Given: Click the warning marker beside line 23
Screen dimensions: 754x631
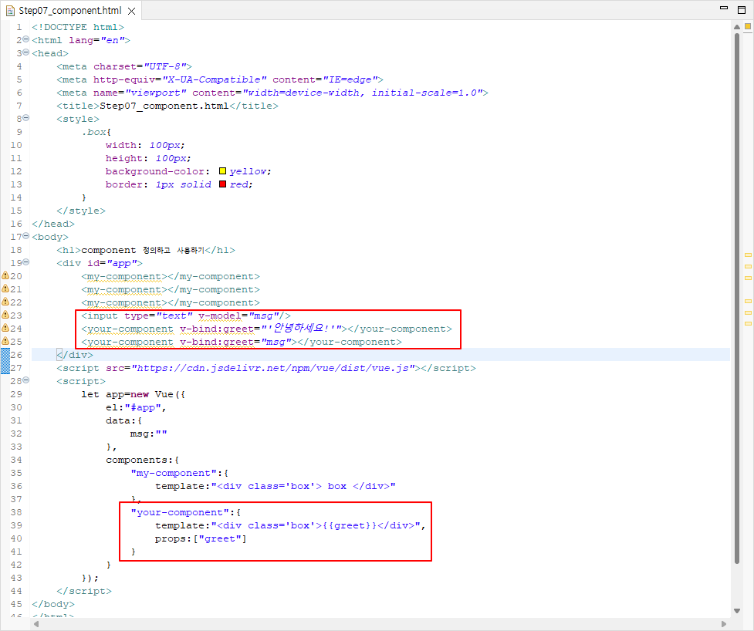Looking at the screenshot, I should 5,315.
